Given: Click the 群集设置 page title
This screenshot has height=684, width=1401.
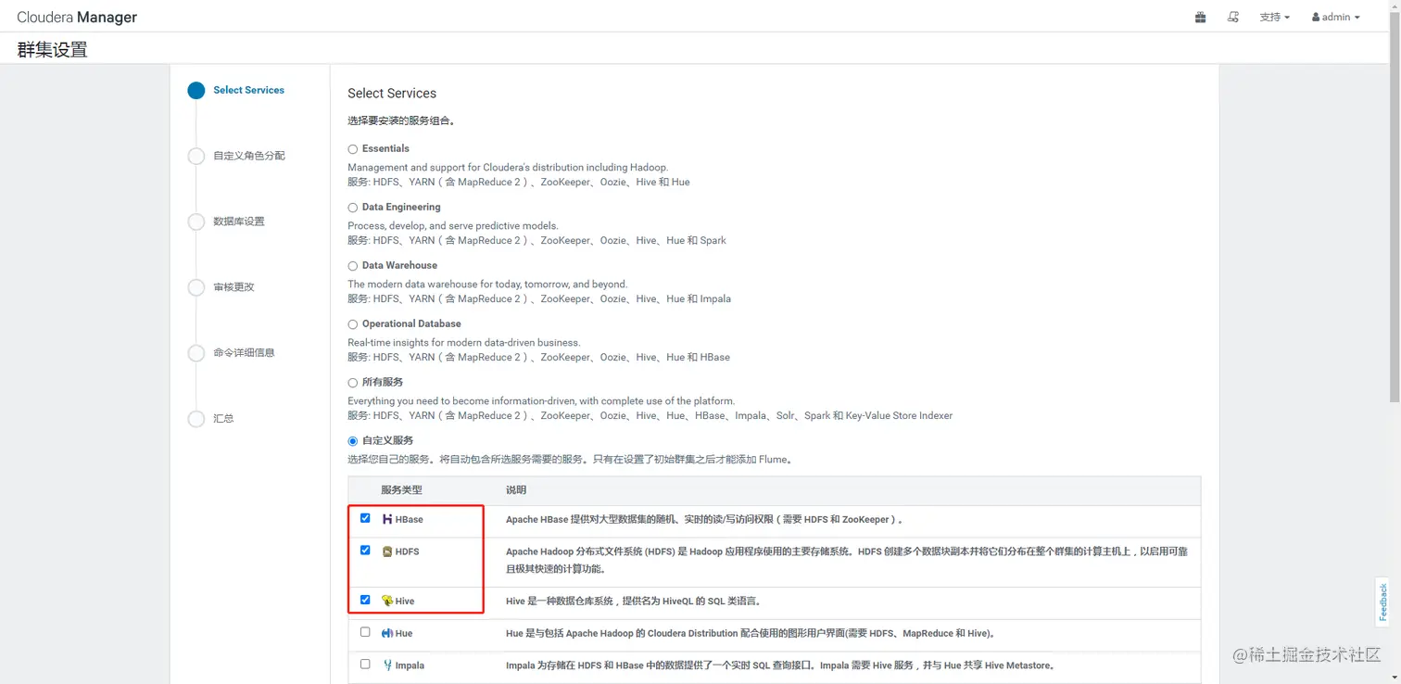Looking at the screenshot, I should point(52,50).
